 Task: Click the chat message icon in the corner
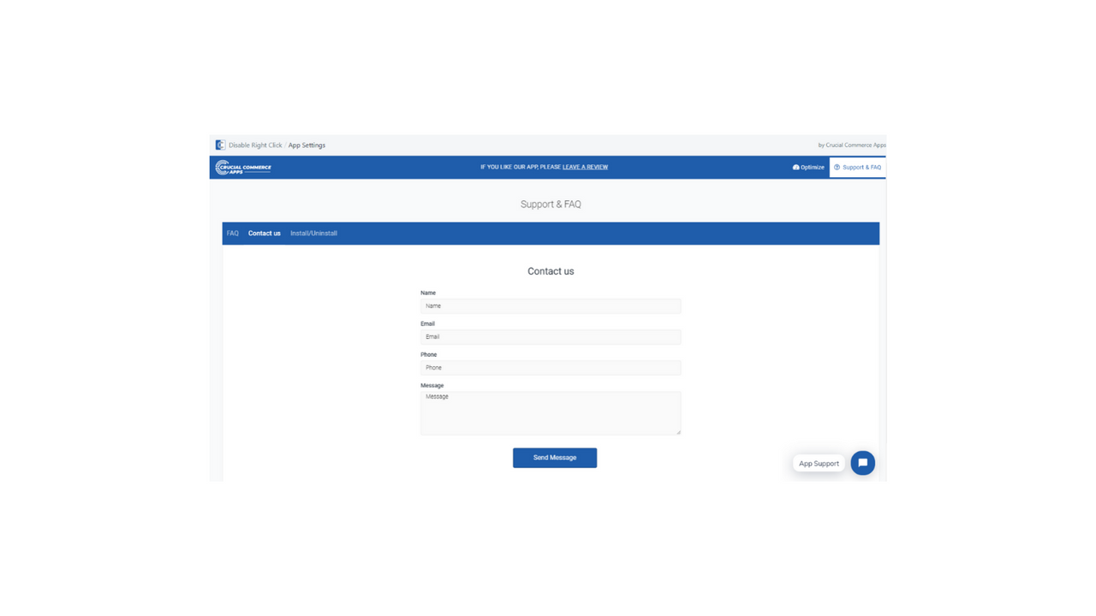(862, 463)
